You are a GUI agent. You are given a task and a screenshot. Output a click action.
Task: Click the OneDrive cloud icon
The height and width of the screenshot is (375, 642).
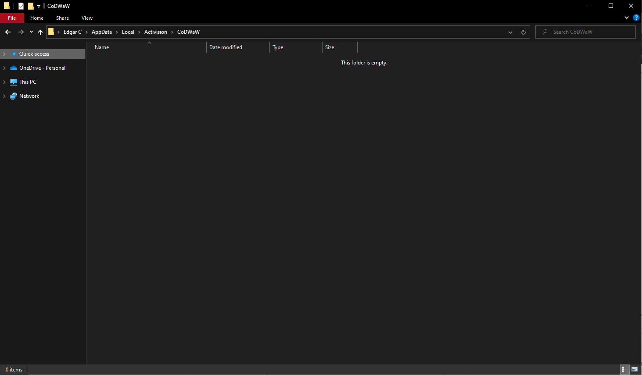click(x=14, y=68)
